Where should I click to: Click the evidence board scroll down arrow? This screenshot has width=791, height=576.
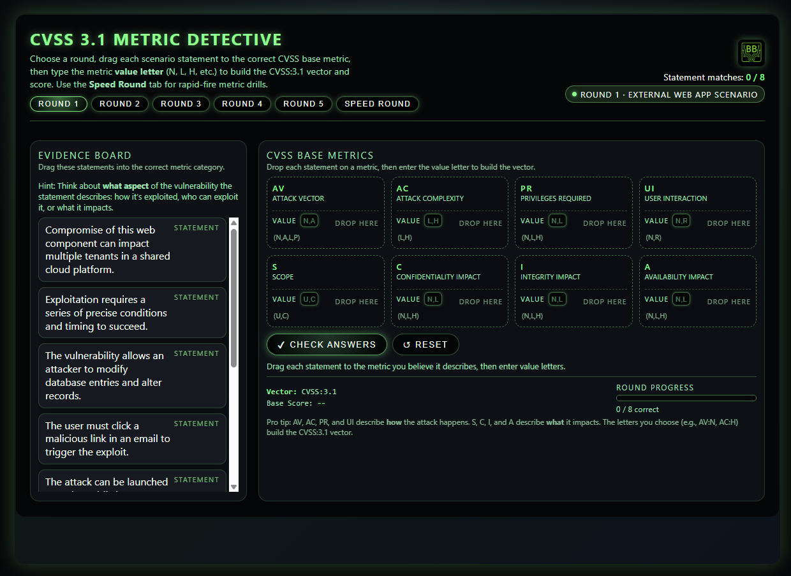[x=233, y=487]
